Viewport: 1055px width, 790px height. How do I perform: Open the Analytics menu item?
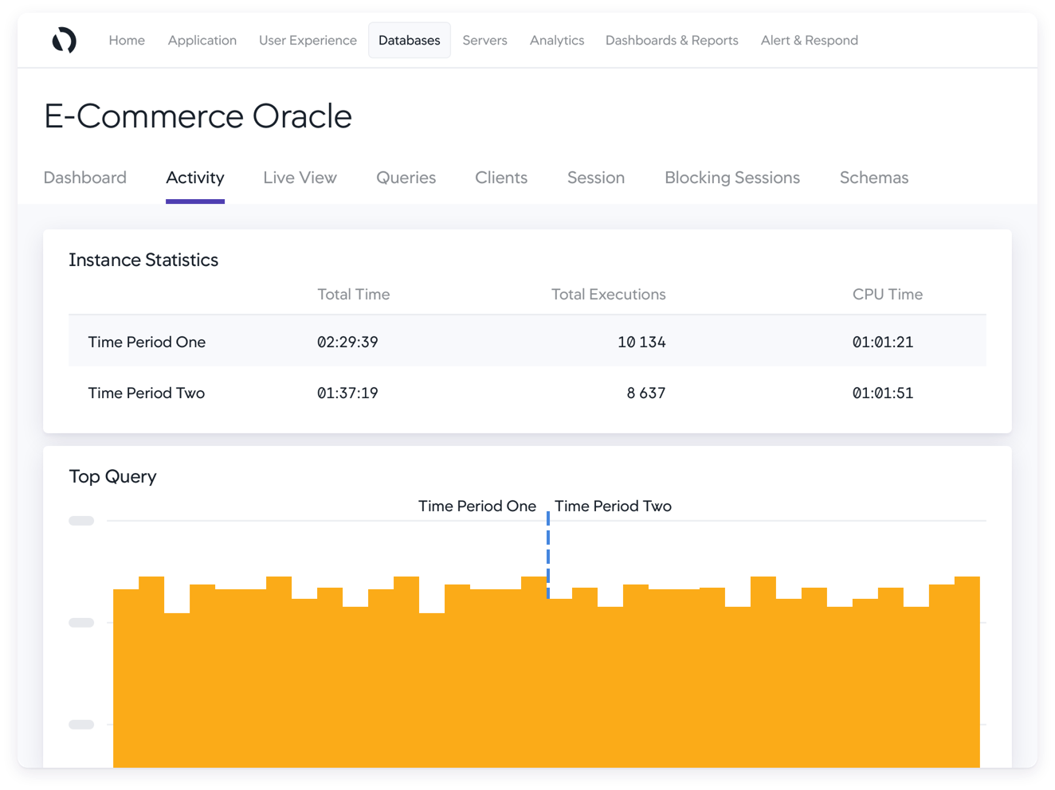557,41
